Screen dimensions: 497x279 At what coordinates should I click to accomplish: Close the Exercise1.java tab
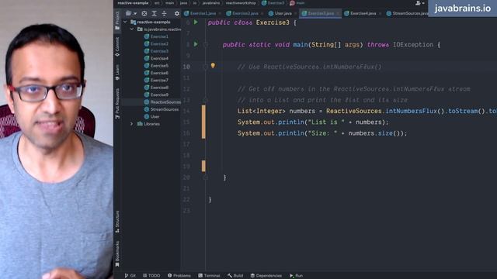(x=220, y=13)
